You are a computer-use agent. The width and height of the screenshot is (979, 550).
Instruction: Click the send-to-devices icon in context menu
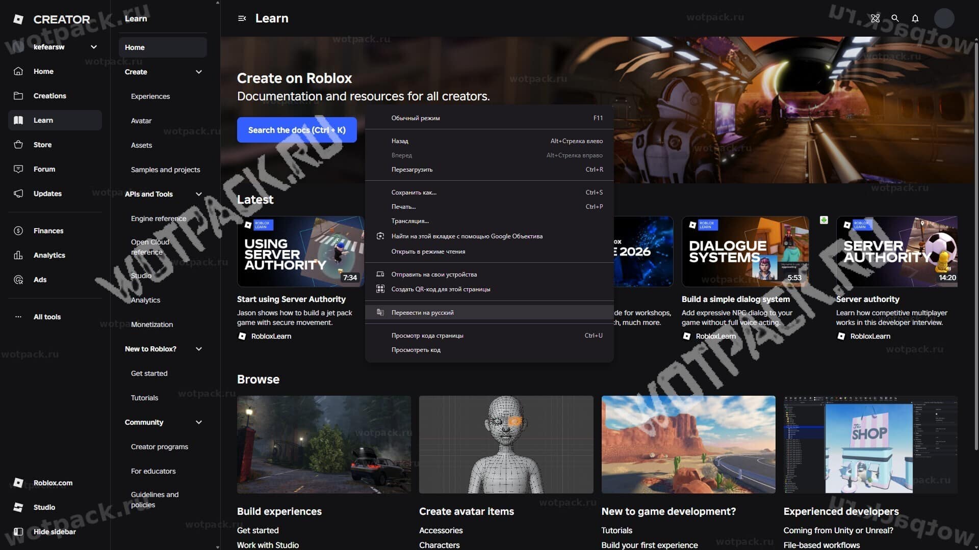[380, 274]
